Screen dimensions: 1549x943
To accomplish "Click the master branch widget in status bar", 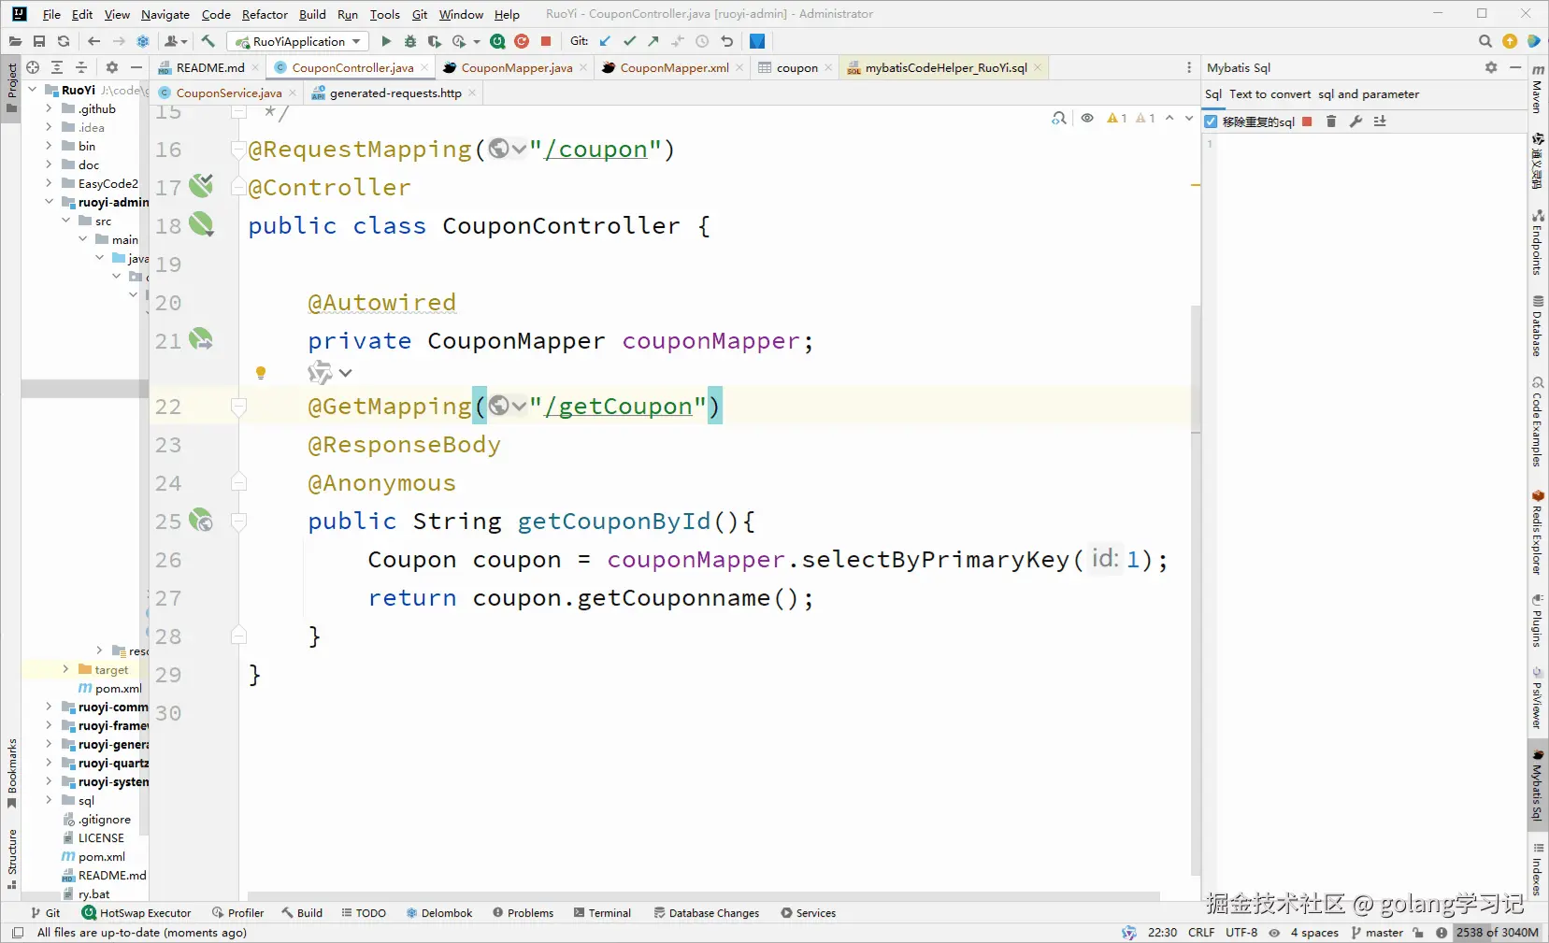I will tap(1377, 933).
